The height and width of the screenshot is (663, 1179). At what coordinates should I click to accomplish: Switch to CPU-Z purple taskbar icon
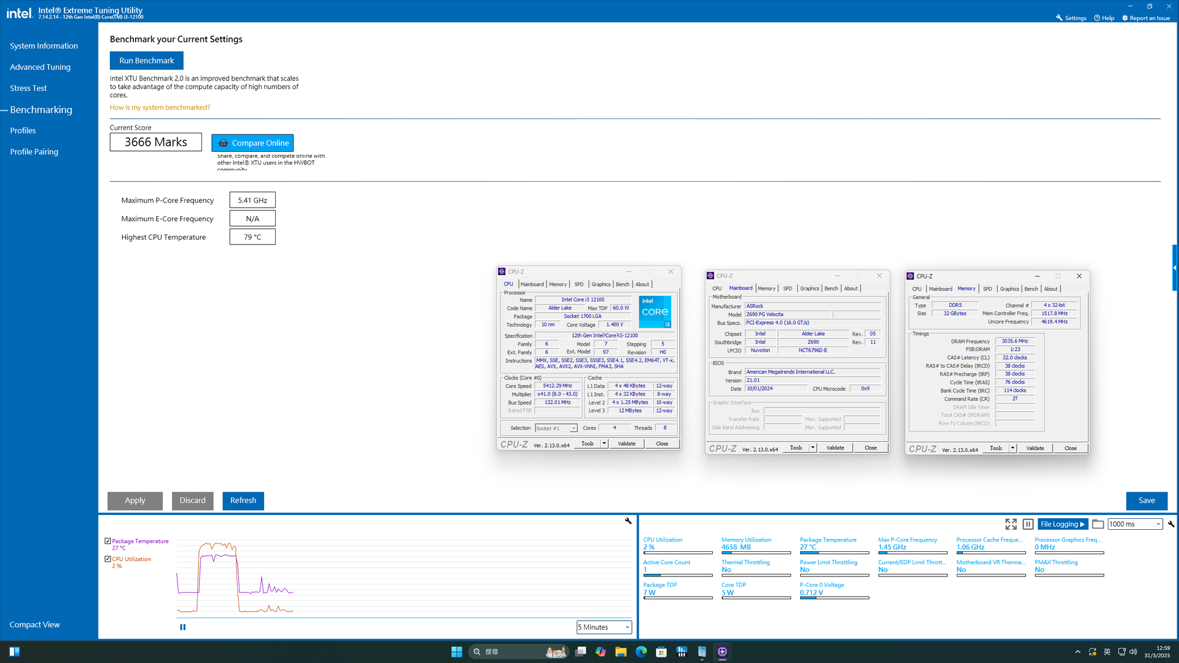[722, 652]
